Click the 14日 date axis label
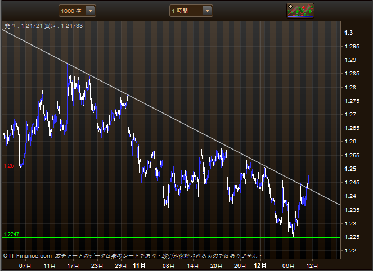This screenshot has height=271, width=373. pyautogui.click(x=192, y=266)
